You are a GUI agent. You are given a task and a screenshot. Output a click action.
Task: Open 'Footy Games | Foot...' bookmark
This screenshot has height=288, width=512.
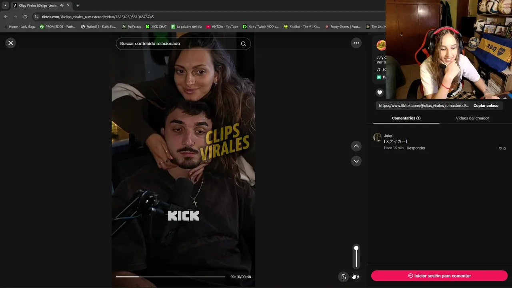pos(343,27)
